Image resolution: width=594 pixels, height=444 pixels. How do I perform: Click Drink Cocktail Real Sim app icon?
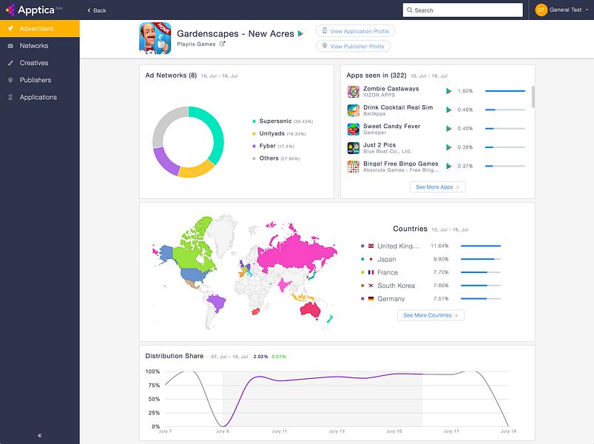354,110
